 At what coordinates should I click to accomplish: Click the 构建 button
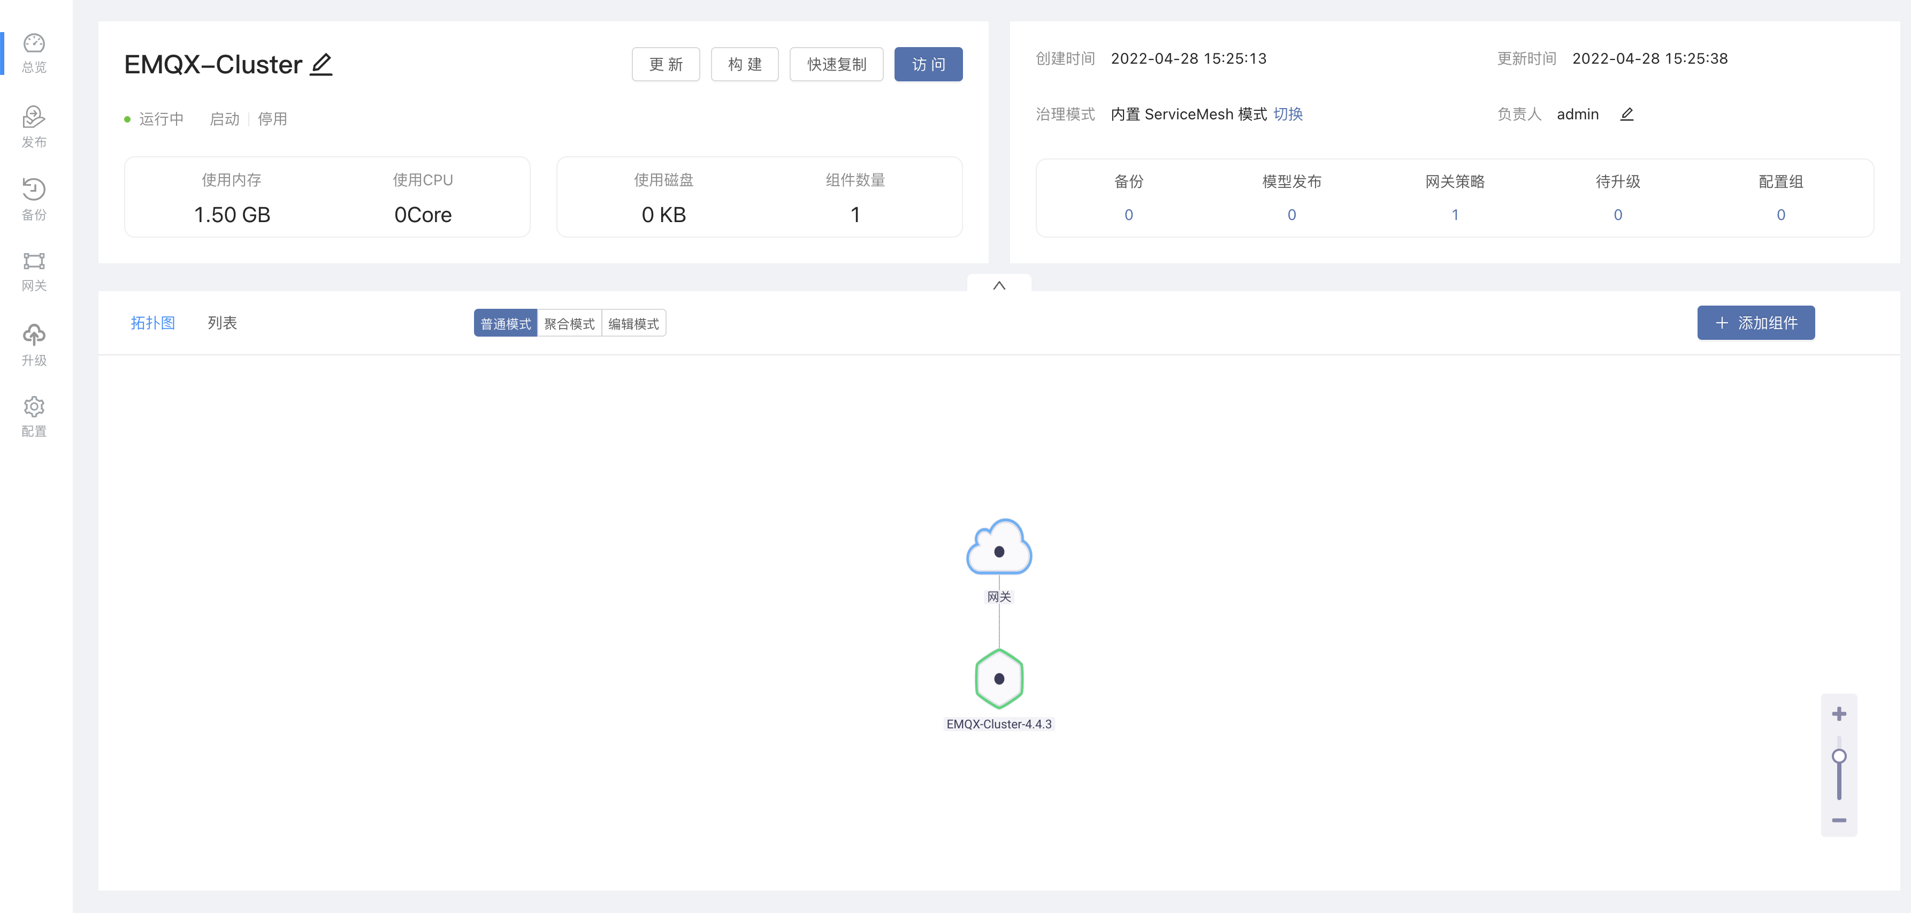point(745,65)
